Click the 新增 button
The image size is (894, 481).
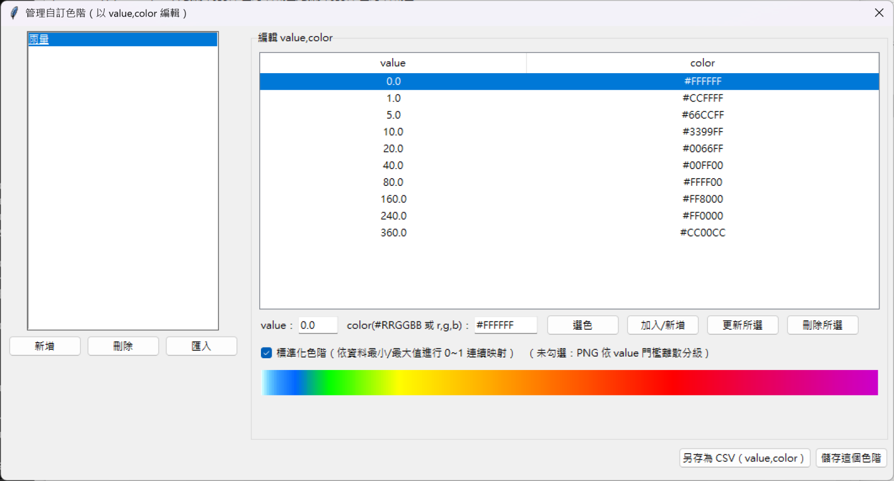pyautogui.click(x=45, y=346)
